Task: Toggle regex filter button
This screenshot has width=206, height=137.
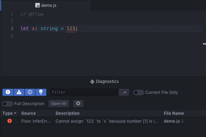Action: [124, 92]
